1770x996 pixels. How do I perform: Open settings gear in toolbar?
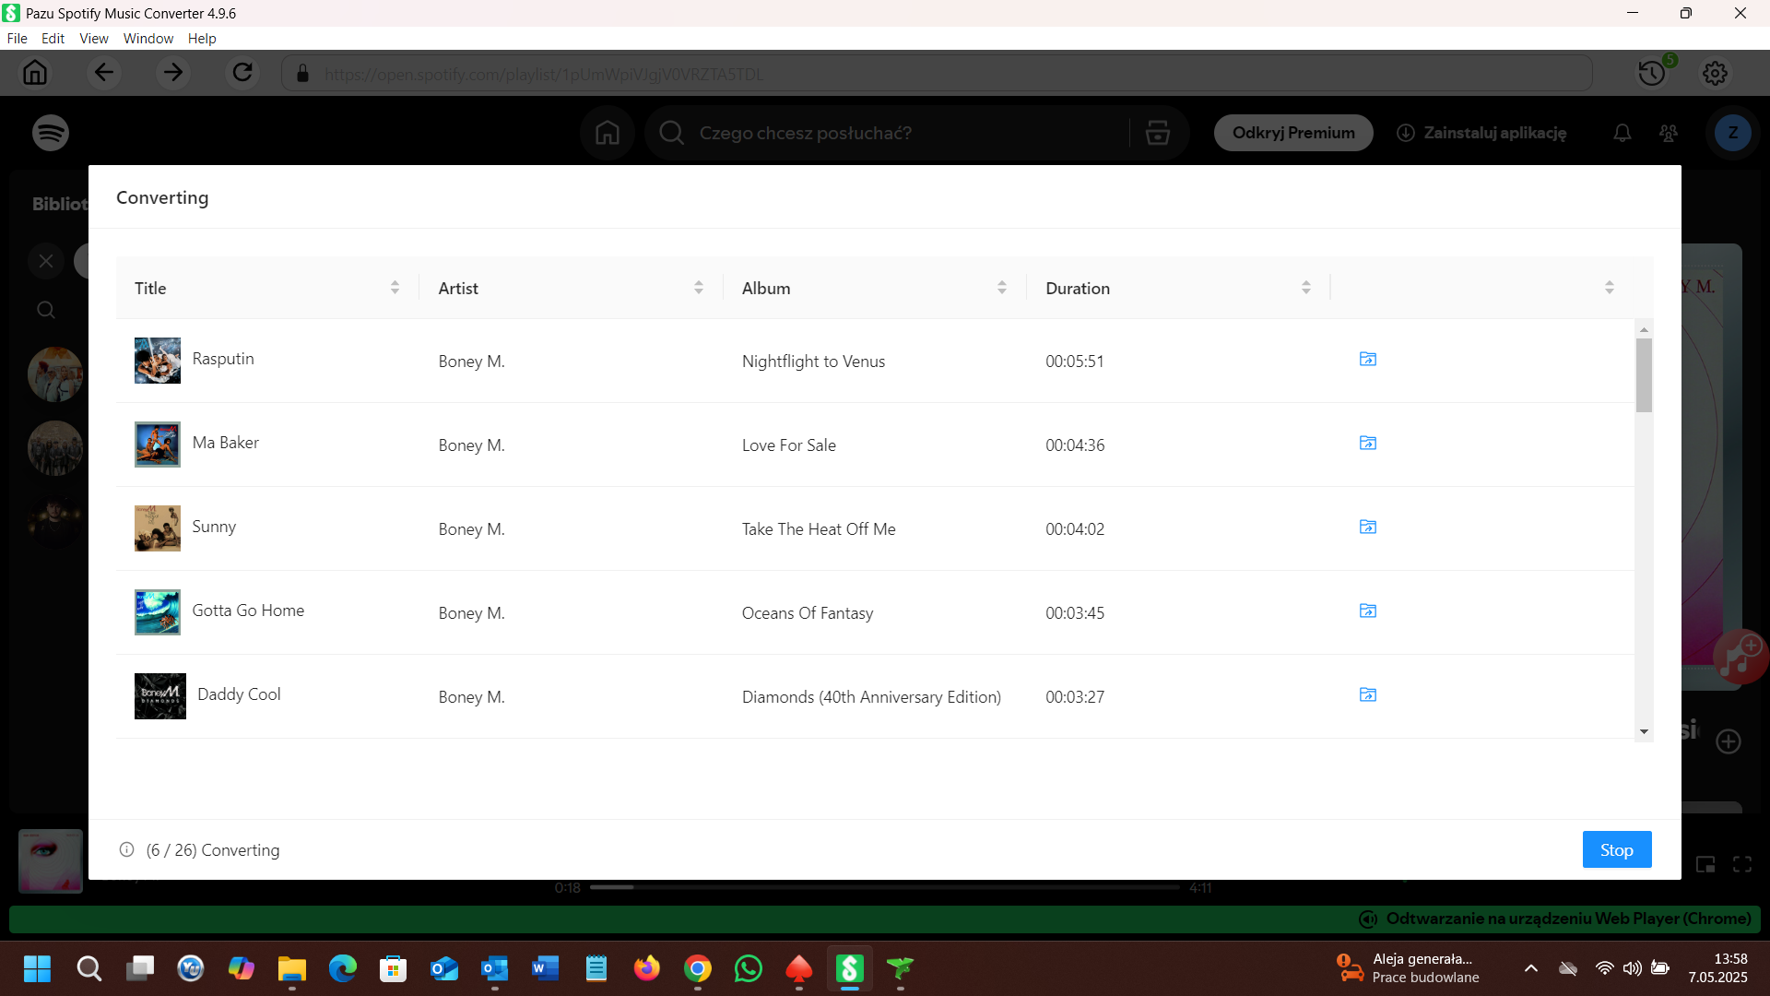(1715, 73)
